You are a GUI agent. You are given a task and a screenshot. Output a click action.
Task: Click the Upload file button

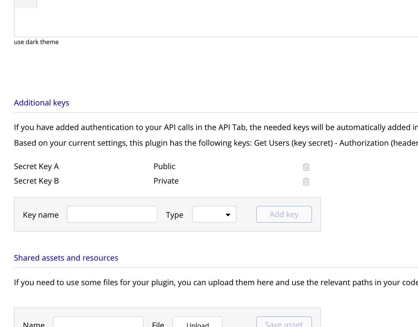pyautogui.click(x=197, y=323)
